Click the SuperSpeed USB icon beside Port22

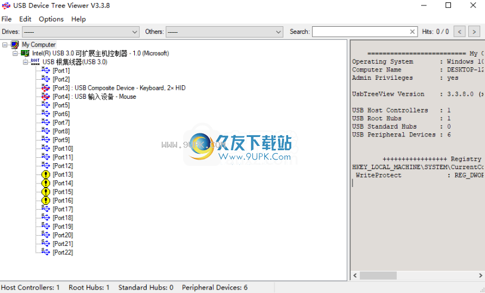pyautogui.click(x=45, y=253)
